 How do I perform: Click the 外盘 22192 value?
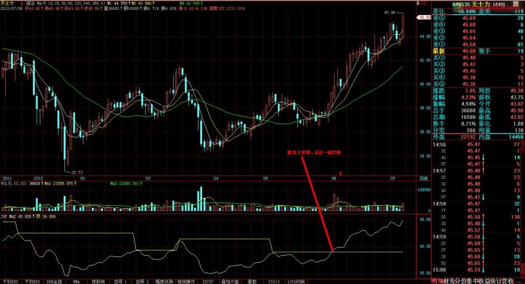[x=468, y=137]
